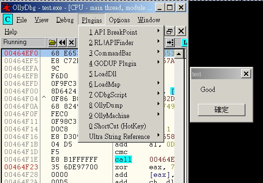Image resolution: width=263 pixels, height=183 pixels.
Task: Select the address row 00464F14
Action: 21,129
